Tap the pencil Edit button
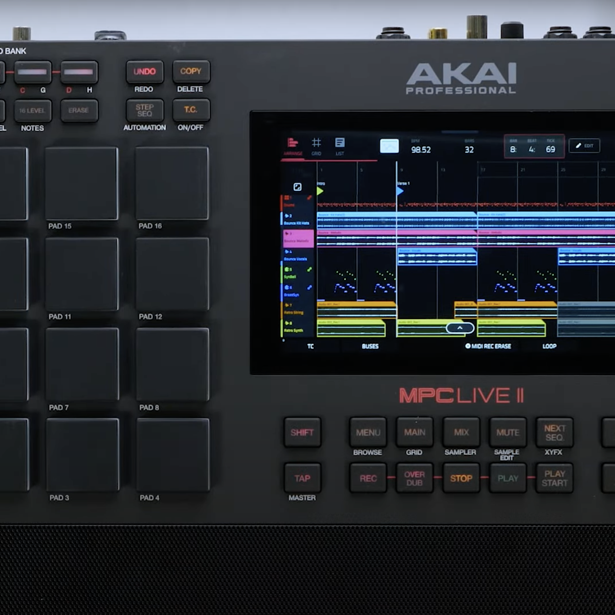The height and width of the screenshot is (615, 615). click(584, 146)
